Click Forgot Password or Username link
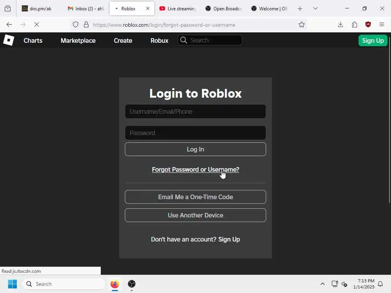The width and height of the screenshot is (391, 293). click(x=195, y=169)
